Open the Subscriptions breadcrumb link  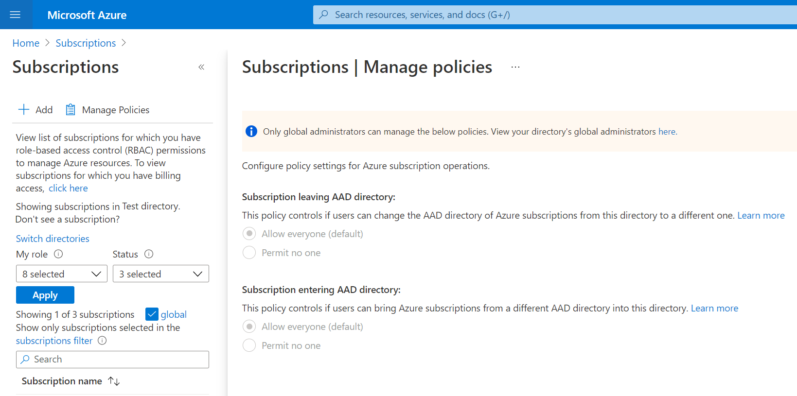(86, 43)
